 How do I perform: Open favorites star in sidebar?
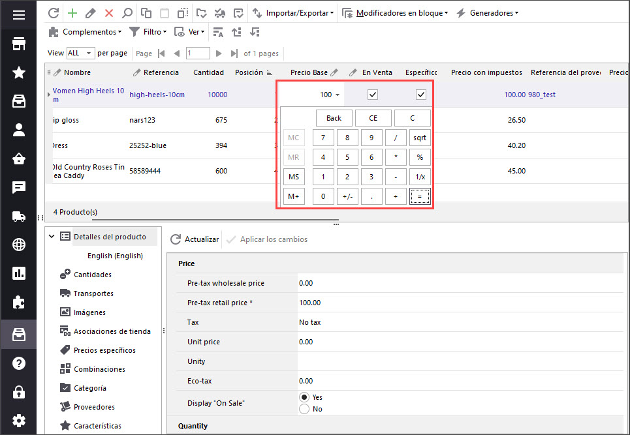(x=18, y=72)
